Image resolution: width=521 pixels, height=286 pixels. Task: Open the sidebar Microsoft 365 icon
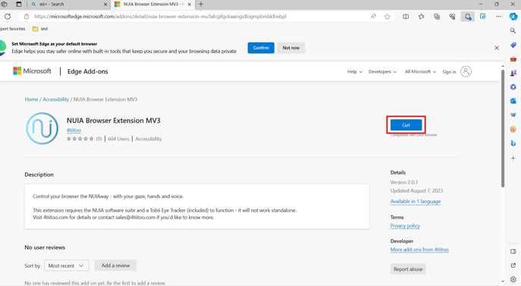coord(513,86)
